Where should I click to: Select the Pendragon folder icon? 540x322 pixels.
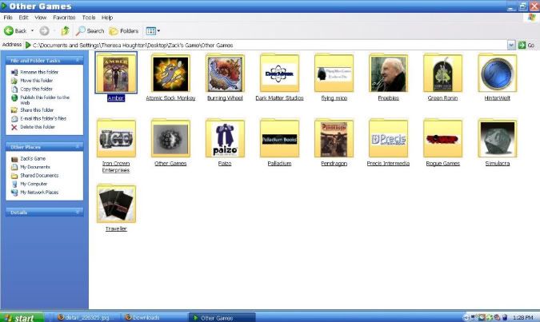click(334, 138)
